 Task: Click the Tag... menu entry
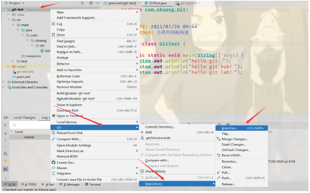click(x=241, y=134)
